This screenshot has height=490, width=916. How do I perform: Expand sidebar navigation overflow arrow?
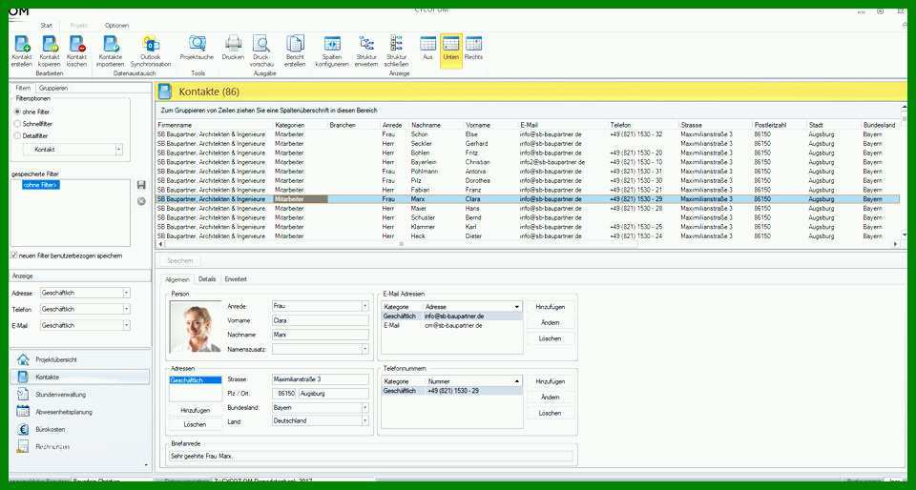coord(146,464)
